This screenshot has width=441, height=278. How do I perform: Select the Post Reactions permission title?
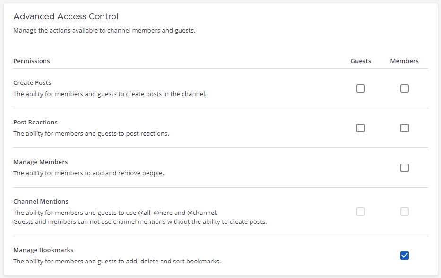[35, 122]
